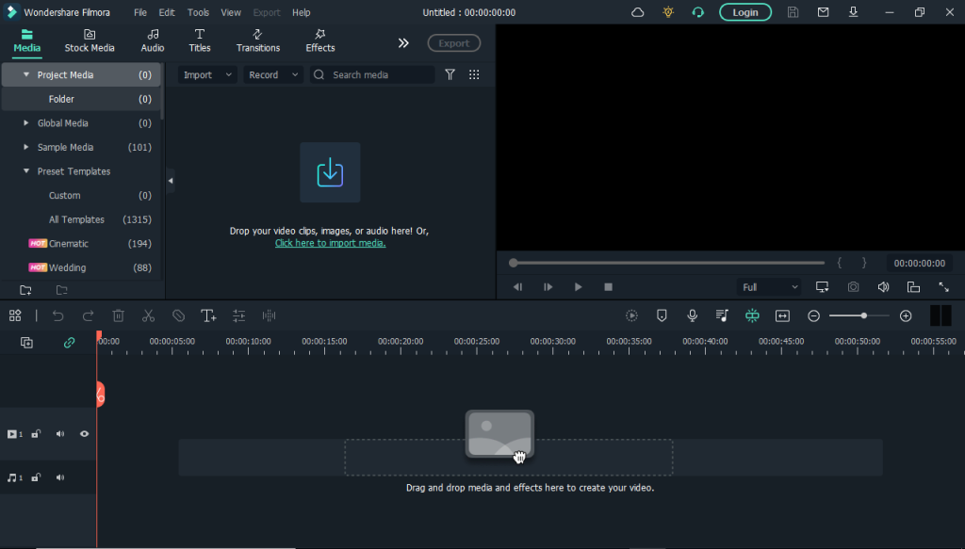The width and height of the screenshot is (965, 549).
Task: Open the Render Preview icon
Action: pyautogui.click(x=631, y=315)
